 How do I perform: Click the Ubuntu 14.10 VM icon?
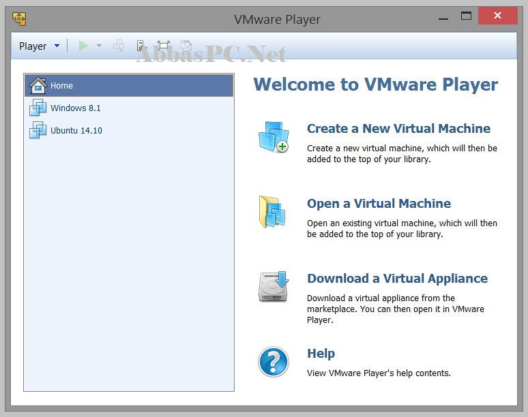[38, 130]
